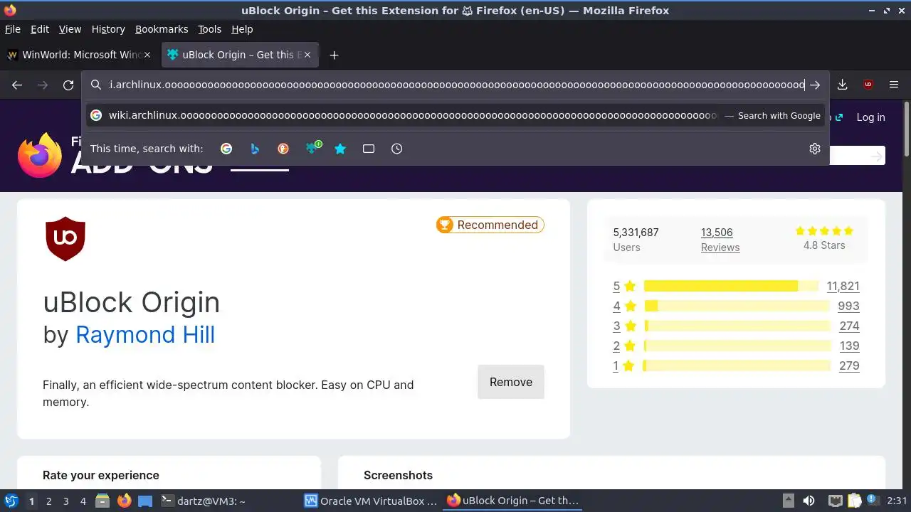Click the Recommended badge
Viewport: 911px width, 512px height.
[490, 225]
